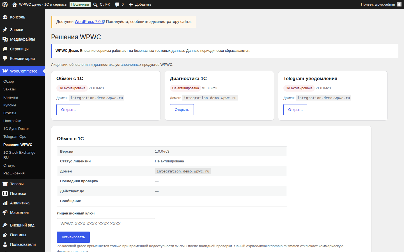Click Не активирована badge in Telegram-уведомления card
404x252 pixels.
pyautogui.click(x=299, y=88)
